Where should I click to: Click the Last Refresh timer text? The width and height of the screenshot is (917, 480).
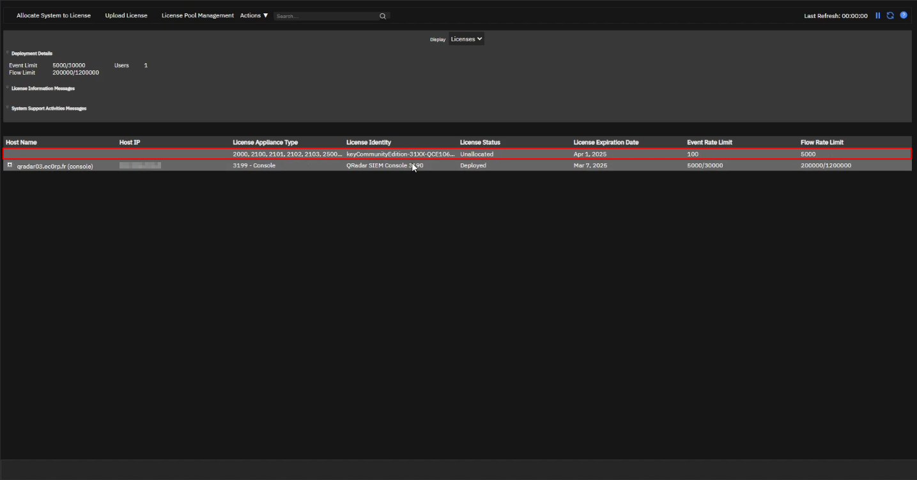point(836,16)
